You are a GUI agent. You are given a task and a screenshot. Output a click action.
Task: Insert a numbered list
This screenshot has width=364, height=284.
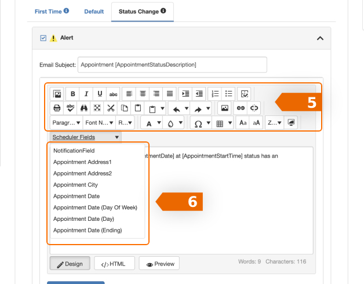(x=215, y=93)
